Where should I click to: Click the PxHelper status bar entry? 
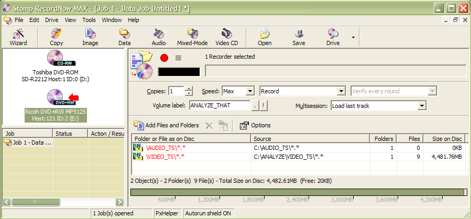[167, 213]
